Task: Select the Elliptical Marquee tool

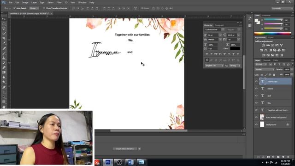Action: (4, 24)
